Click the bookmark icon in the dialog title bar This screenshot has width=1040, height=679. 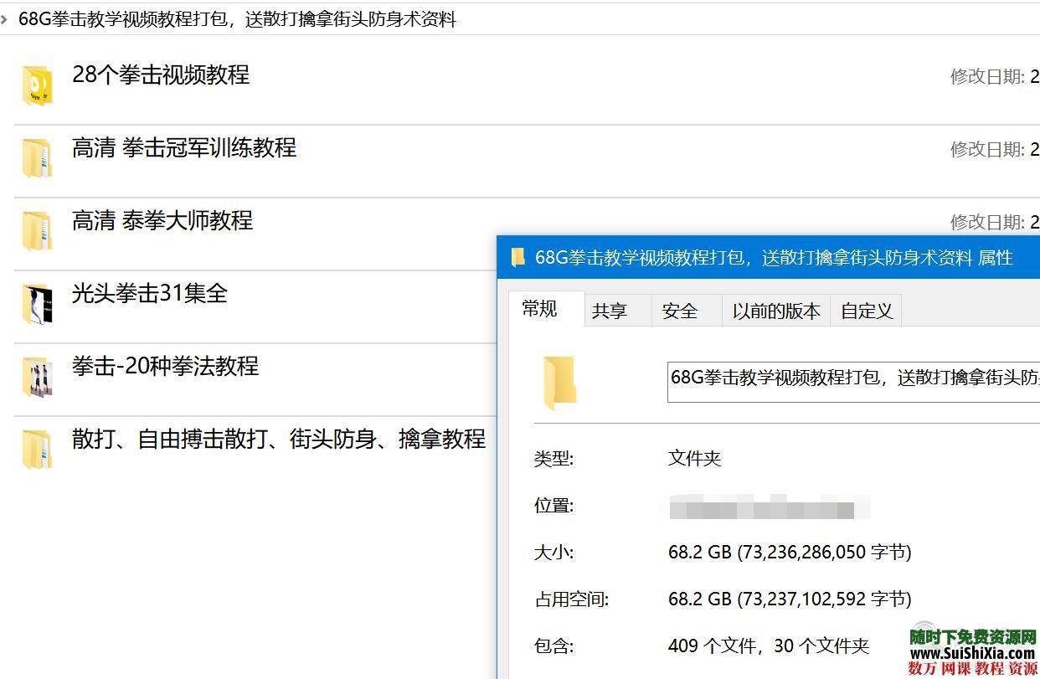[x=517, y=257]
